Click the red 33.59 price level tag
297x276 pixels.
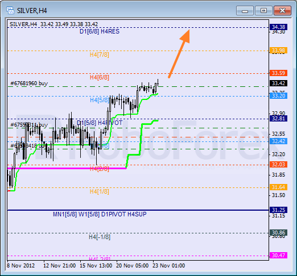point(278,73)
